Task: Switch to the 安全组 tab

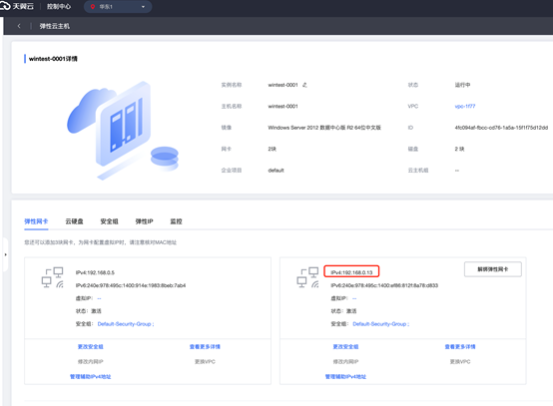Action: (x=110, y=221)
